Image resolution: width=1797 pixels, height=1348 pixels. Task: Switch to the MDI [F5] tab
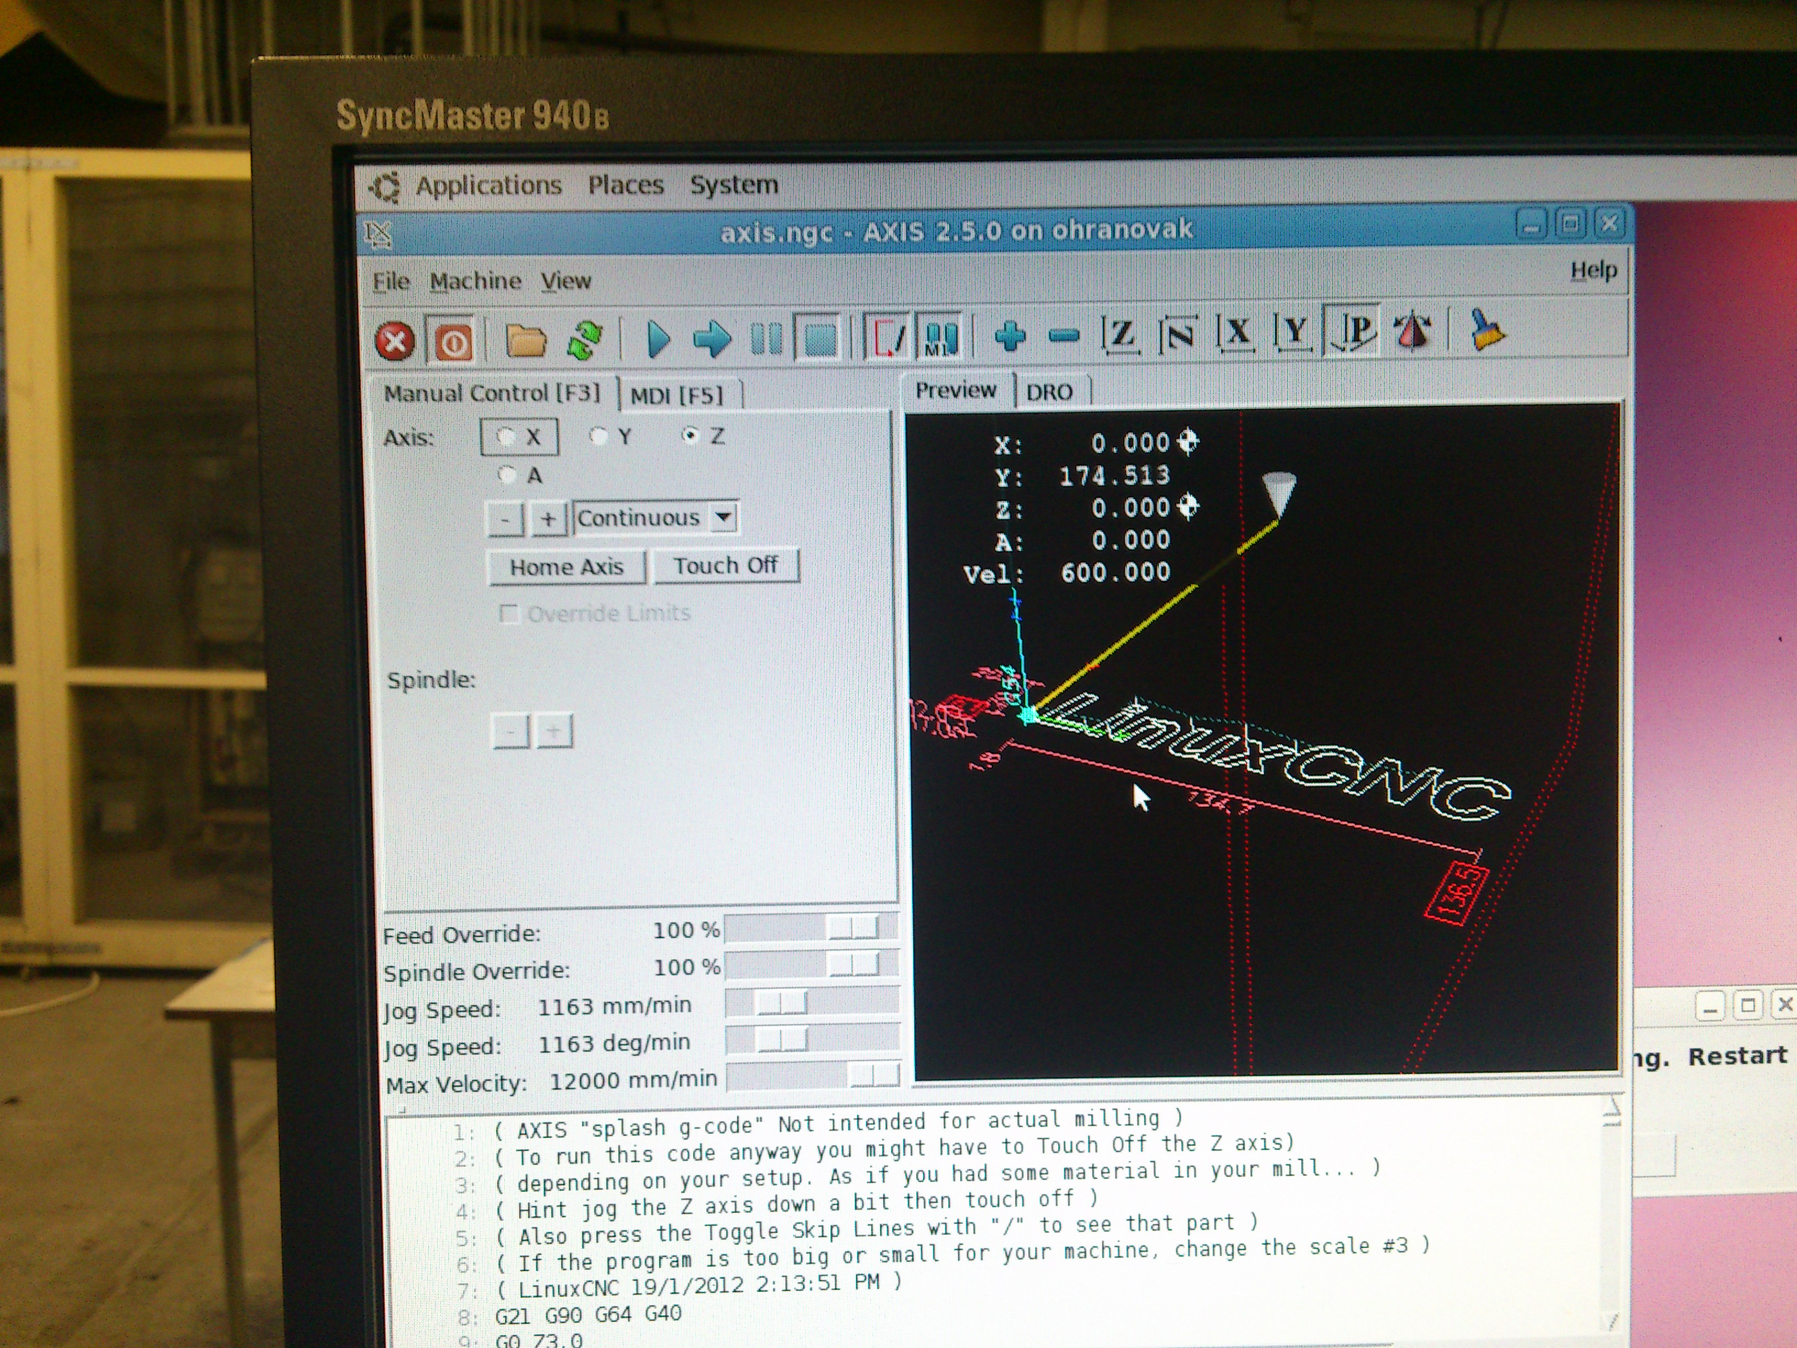point(676,396)
